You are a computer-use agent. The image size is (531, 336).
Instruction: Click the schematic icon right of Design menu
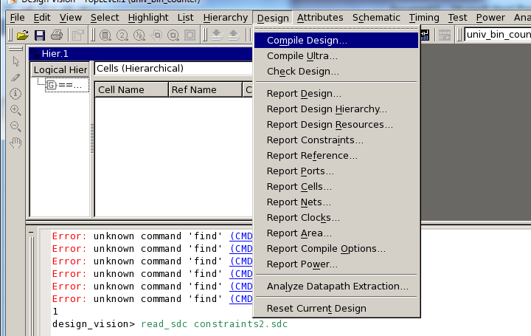coord(444,35)
